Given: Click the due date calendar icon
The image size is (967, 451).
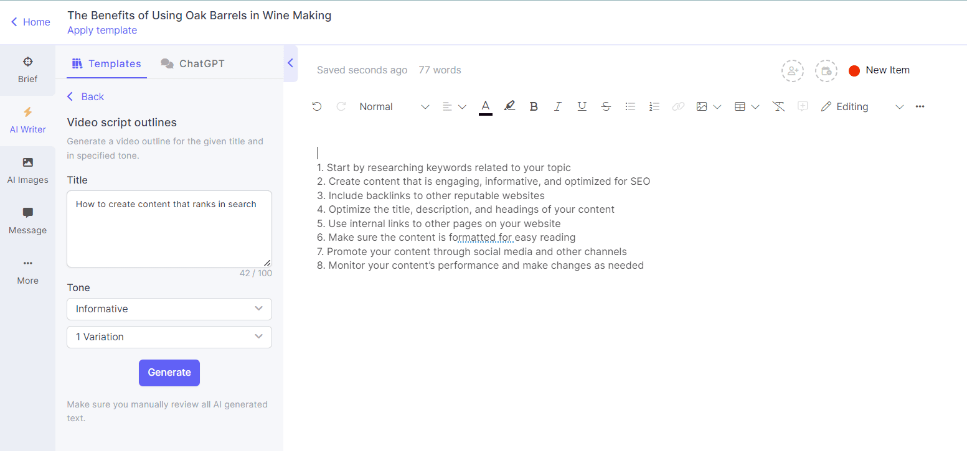Looking at the screenshot, I should click(x=826, y=71).
